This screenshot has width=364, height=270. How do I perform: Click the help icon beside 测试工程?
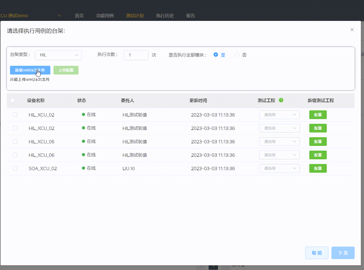pos(281,100)
